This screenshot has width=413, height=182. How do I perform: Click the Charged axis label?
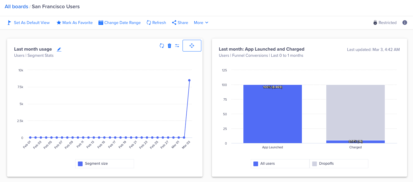[x=355, y=147]
